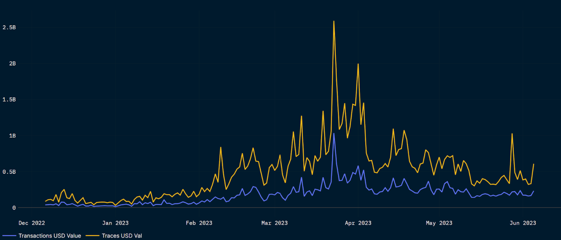Click the Jan 2023 axis label
The width and height of the screenshot is (561, 240).
pyautogui.click(x=115, y=223)
